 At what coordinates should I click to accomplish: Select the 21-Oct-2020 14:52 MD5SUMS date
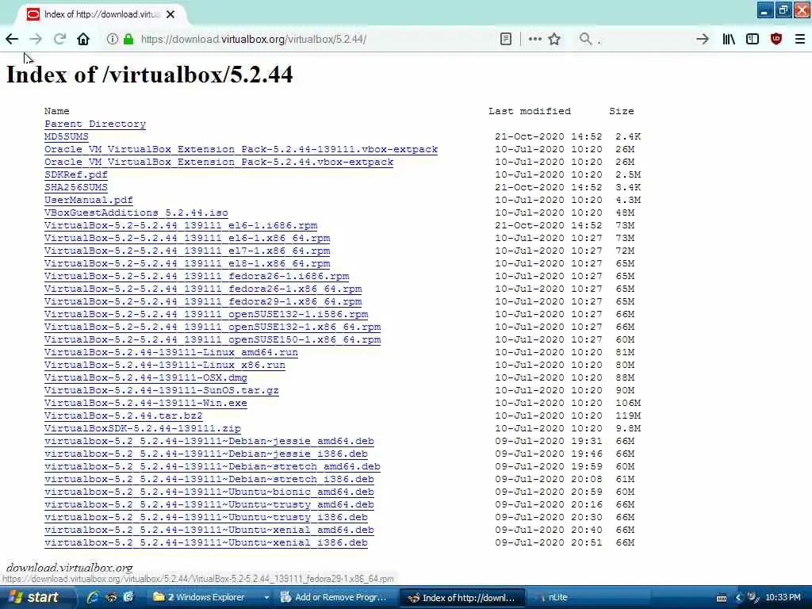pyautogui.click(x=549, y=136)
